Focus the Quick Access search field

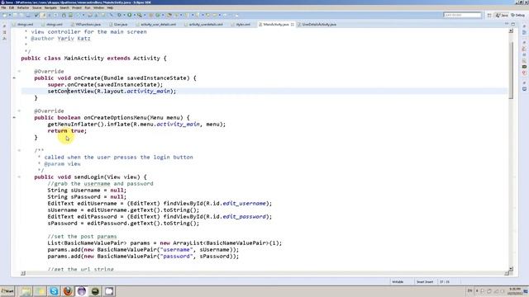point(462,15)
